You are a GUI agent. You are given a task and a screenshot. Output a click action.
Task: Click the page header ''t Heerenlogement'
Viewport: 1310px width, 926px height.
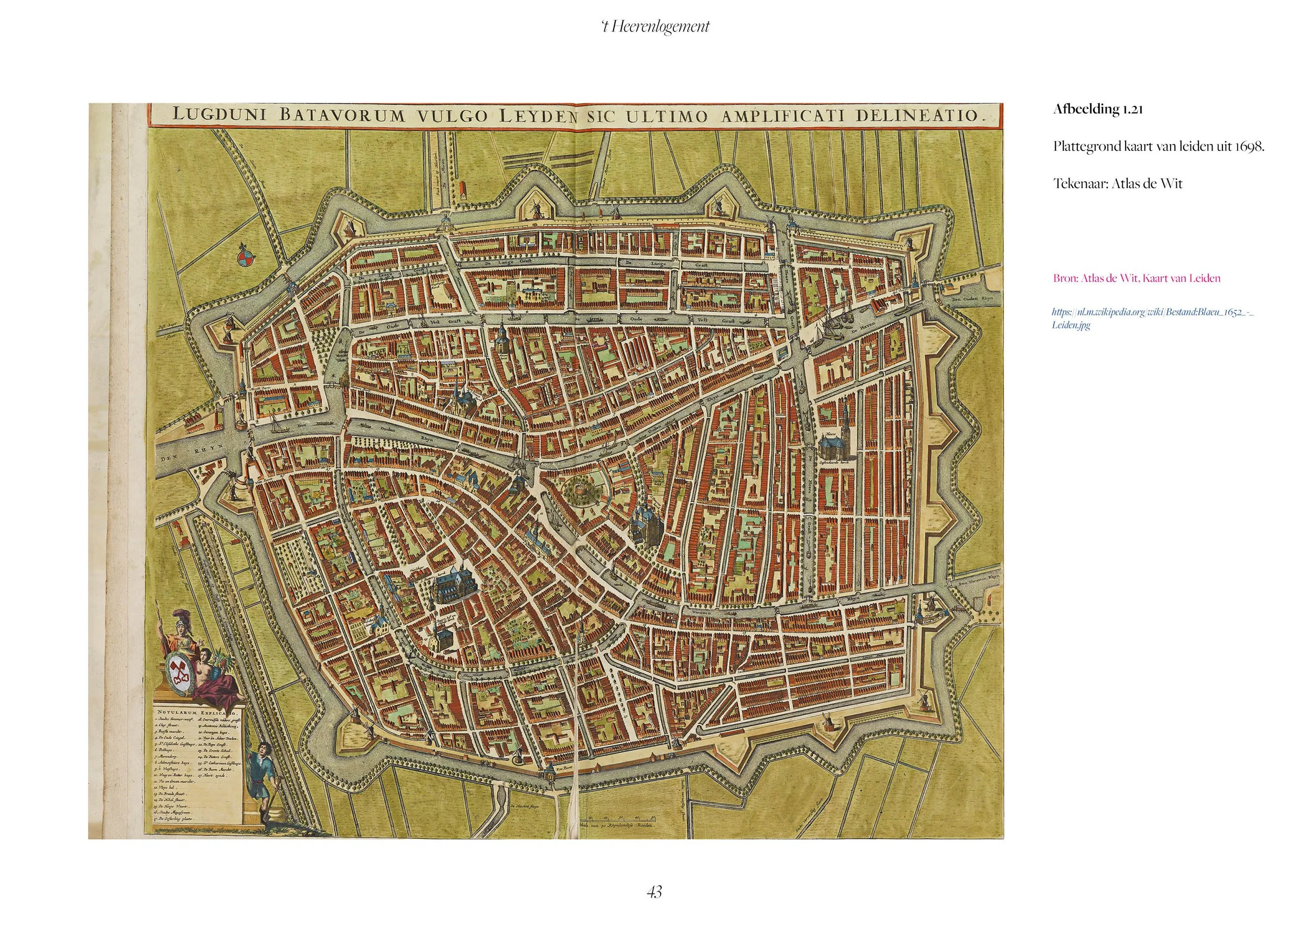pyautogui.click(x=655, y=27)
